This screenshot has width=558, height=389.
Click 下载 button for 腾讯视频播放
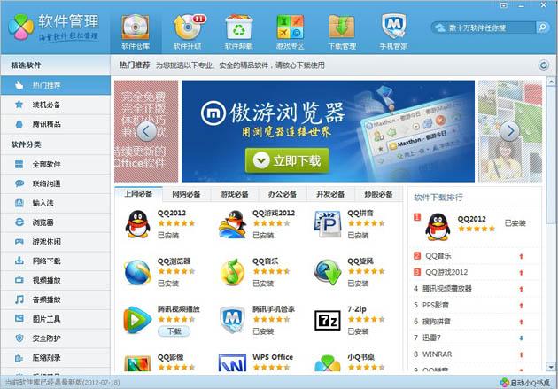tap(174, 331)
